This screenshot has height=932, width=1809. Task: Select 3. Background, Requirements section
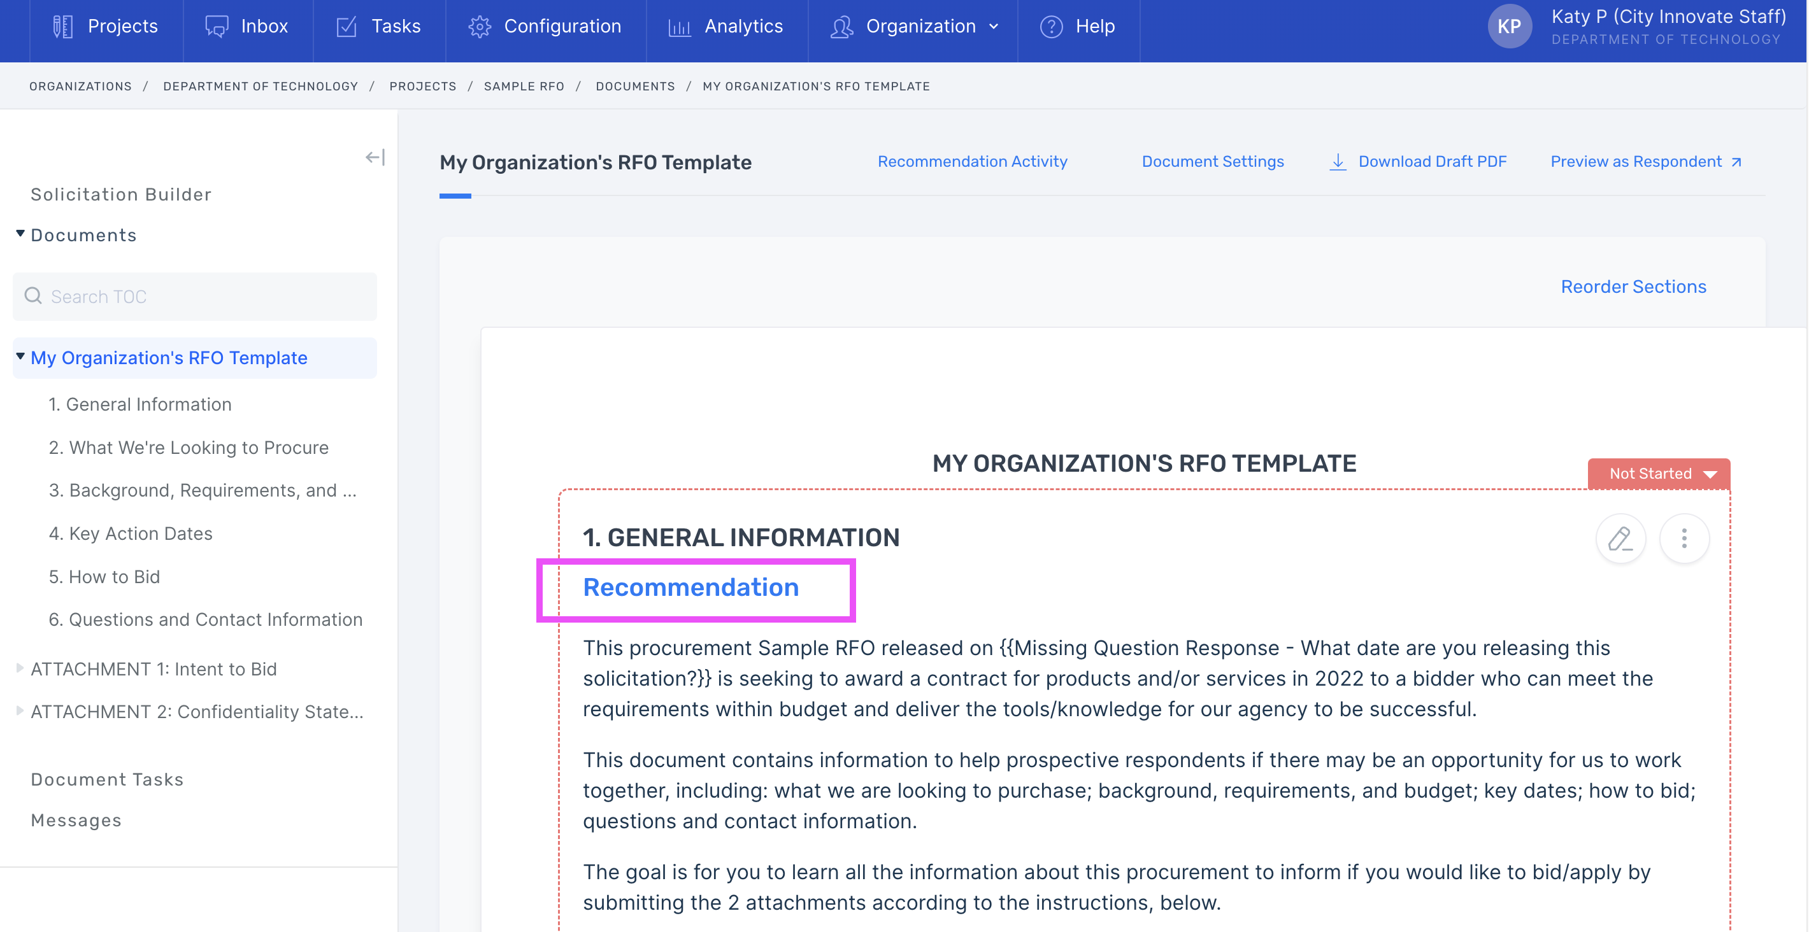tap(203, 491)
